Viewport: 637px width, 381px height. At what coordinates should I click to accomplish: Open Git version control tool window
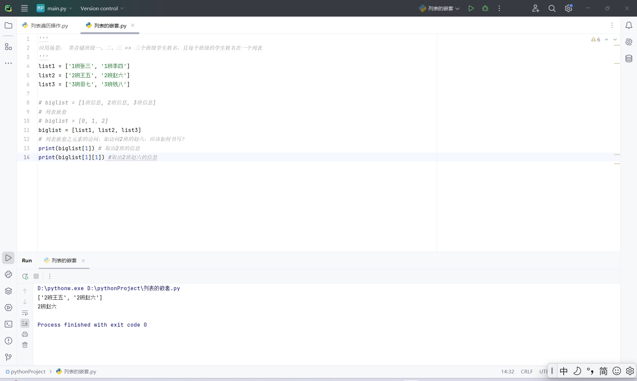[8, 357]
